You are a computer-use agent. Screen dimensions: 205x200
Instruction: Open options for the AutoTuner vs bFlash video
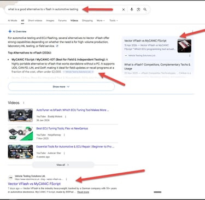[x=66, y=116]
